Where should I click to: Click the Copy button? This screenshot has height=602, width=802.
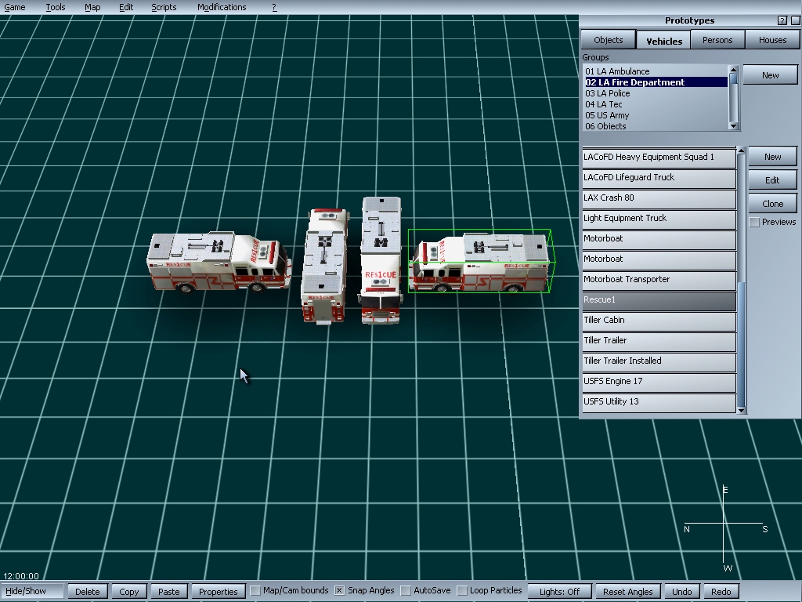coord(129,591)
